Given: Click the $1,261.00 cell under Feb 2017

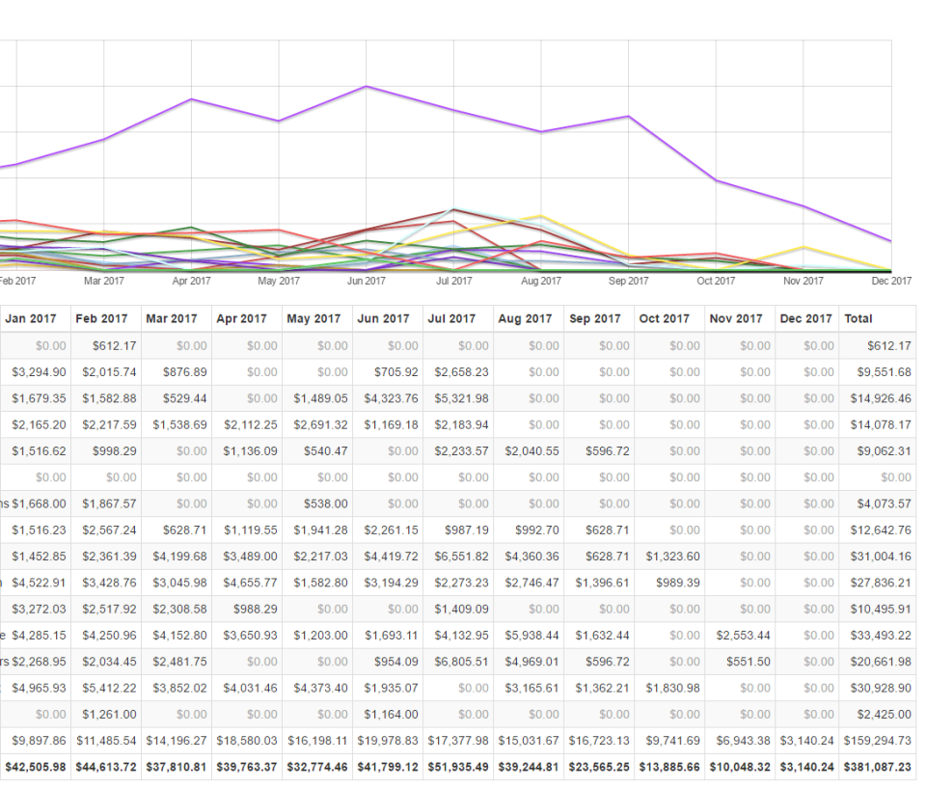Looking at the screenshot, I should click(x=109, y=715).
